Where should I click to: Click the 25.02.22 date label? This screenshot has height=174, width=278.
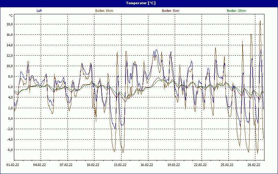tap(227, 165)
